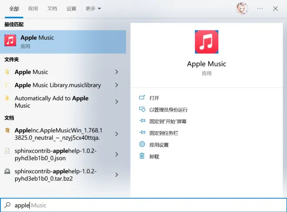Choose 固定到任务栏 option

point(164,133)
